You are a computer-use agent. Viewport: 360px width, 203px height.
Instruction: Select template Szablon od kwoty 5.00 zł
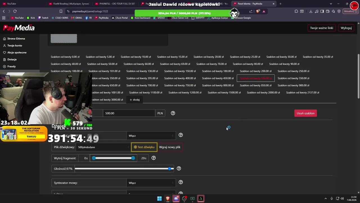click(100, 57)
